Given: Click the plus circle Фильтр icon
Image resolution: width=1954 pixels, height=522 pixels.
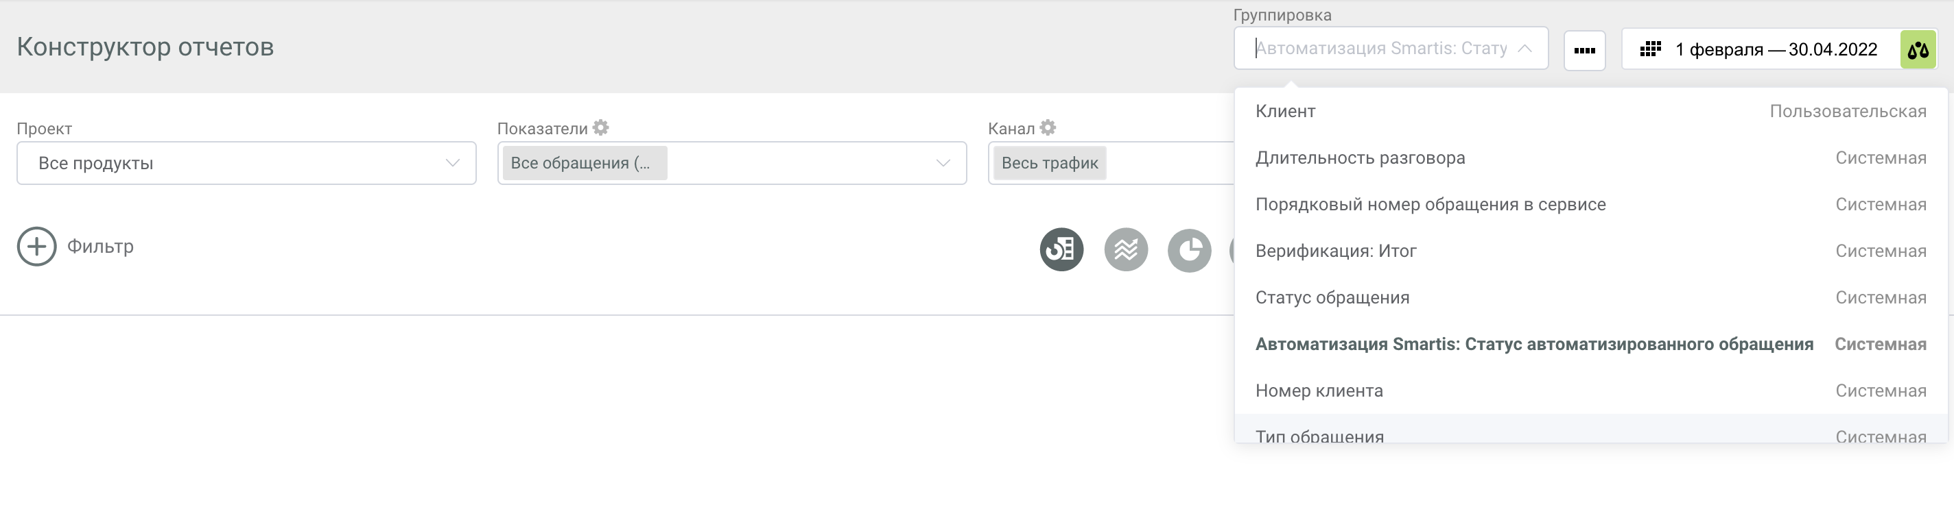Looking at the screenshot, I should pos(36,246).
